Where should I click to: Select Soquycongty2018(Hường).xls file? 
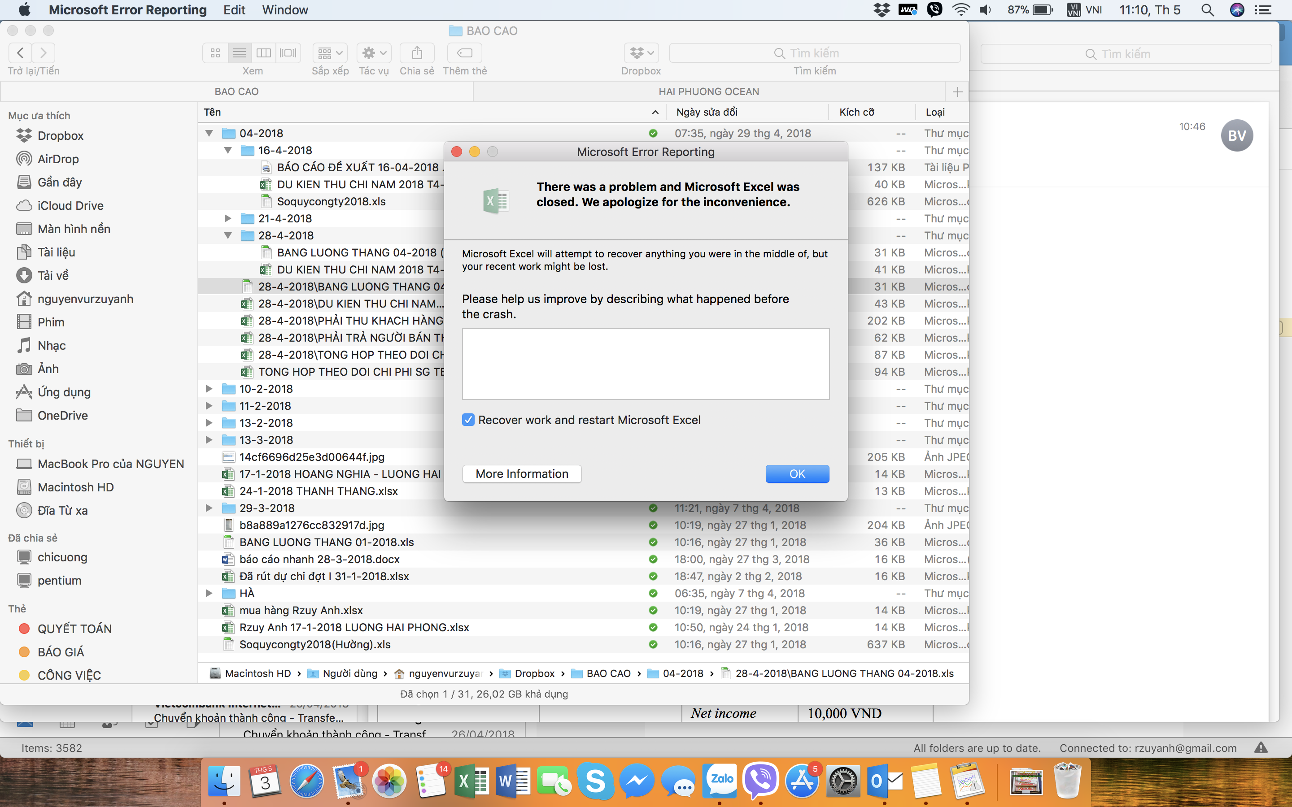pyautogui.click(x=315, y=644)
